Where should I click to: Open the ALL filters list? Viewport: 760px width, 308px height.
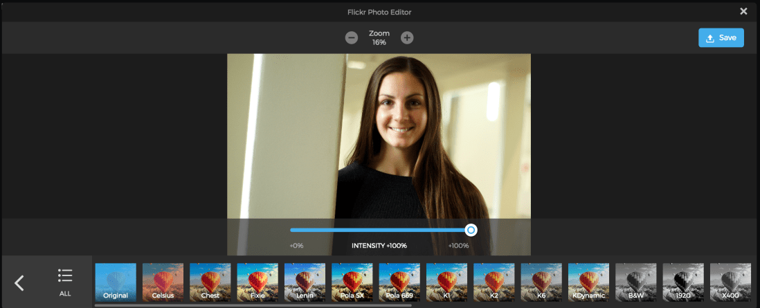65,282
